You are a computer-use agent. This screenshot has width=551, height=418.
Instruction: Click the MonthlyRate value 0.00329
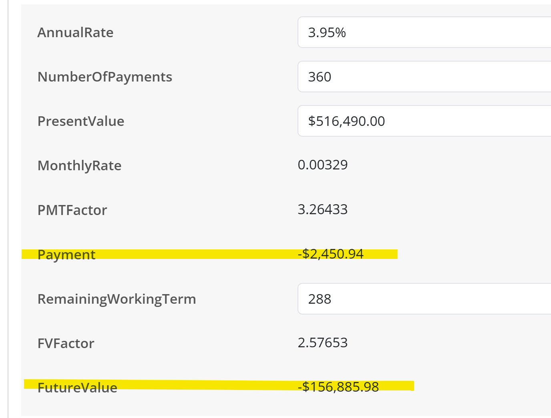tap(322, 165)
